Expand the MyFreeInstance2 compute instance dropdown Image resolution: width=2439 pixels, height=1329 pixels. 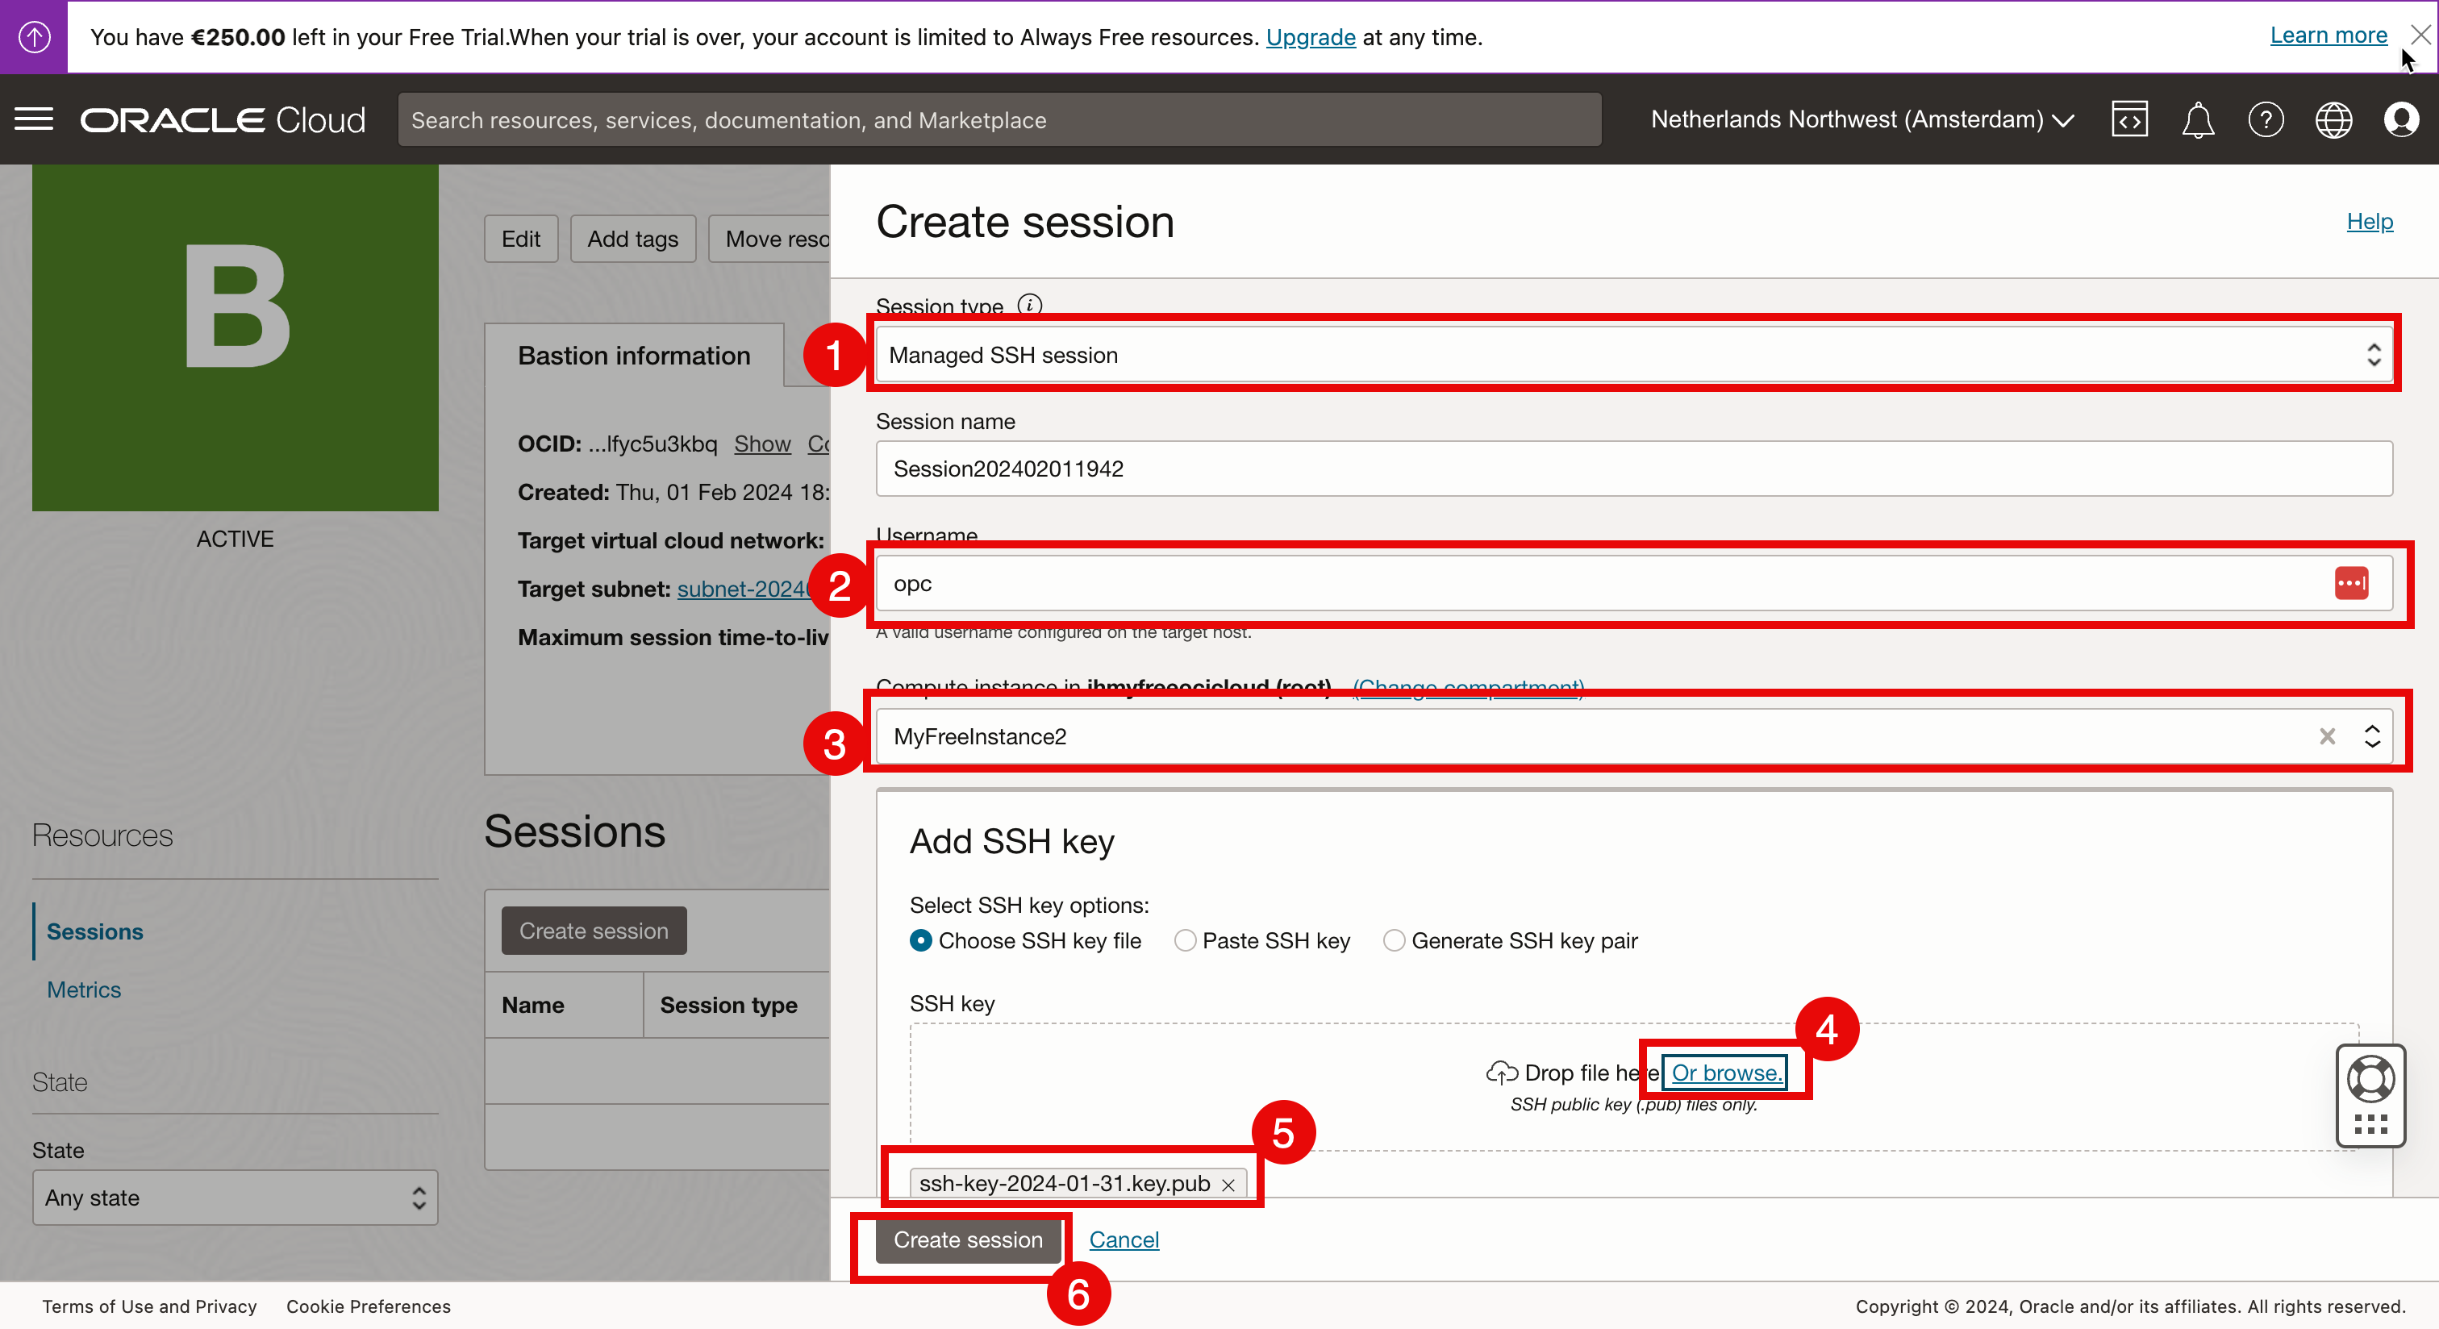(2372, 736)
